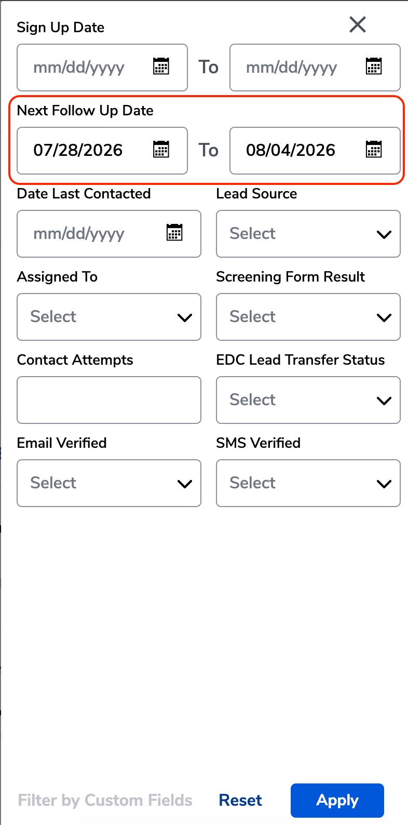Image resolution: width=408 pixels, height=825 pixels.
Task: Focus the Sign Up Date end field
Action: [315, 68]
